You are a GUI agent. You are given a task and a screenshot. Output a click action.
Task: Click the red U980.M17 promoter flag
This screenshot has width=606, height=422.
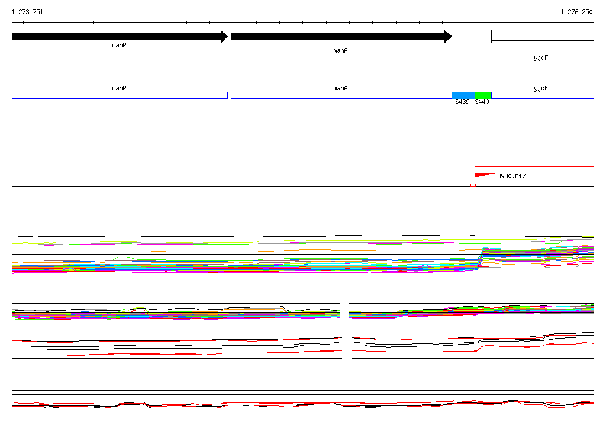[485, 177]
